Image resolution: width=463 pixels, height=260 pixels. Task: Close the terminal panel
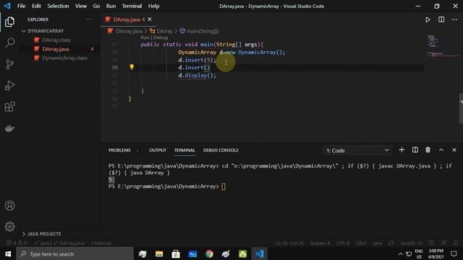454,150
